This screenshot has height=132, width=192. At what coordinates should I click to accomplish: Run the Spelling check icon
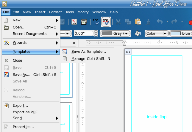click(96, 22)
